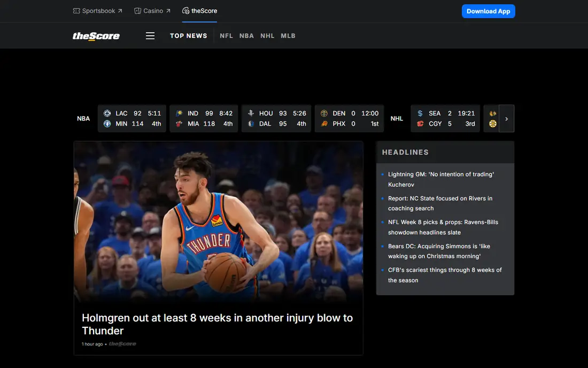Click the Kraken team logo
This screenshot has height=368, width=588.
pos(420,113)
